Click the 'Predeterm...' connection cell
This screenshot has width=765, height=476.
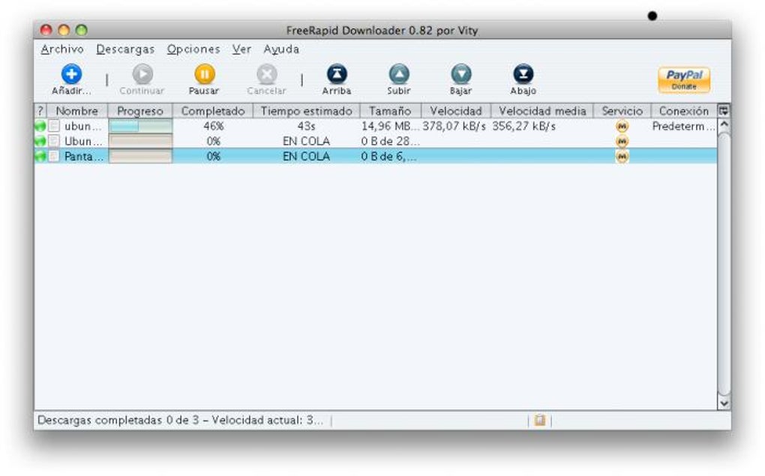point(683,127)
